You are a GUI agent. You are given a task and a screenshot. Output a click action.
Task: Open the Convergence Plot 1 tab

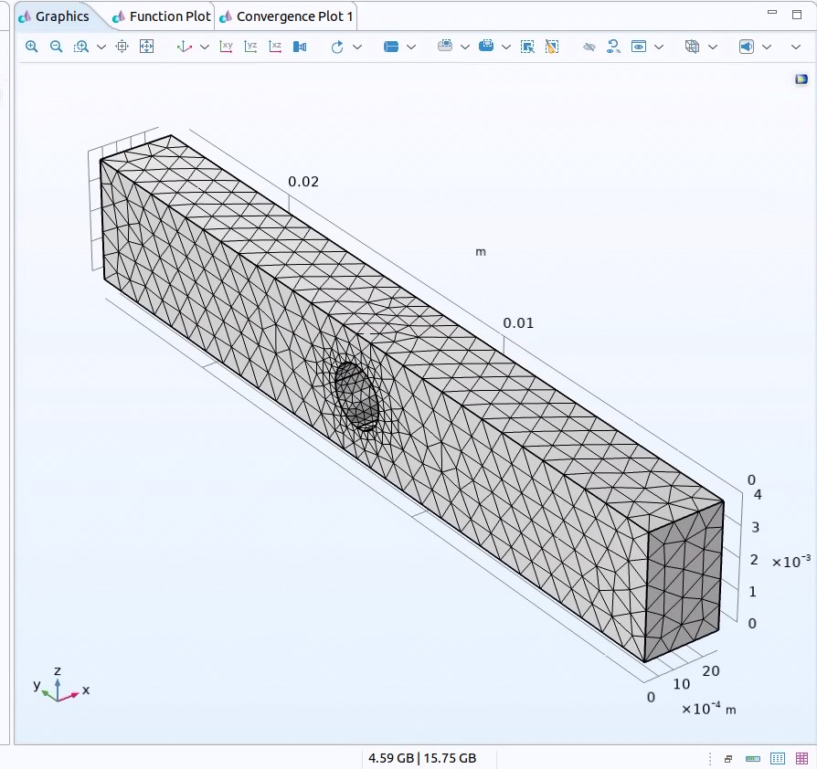click(286, 16)
